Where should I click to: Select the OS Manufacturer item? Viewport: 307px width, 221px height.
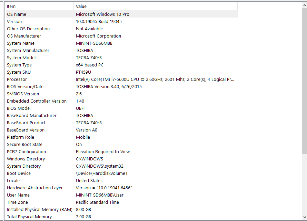click(24, 36)
